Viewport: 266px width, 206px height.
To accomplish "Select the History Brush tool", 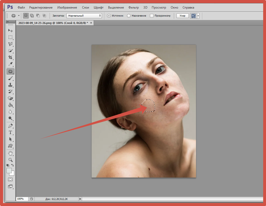I will [10, 92].
